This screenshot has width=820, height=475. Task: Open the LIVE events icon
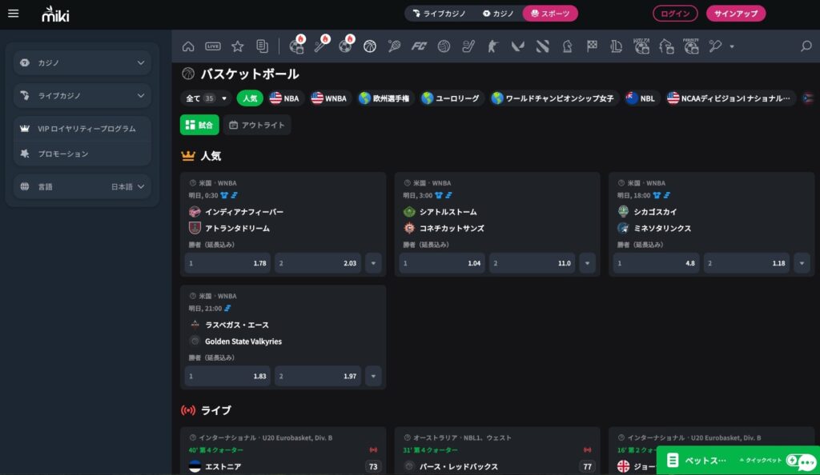point(213,46)
